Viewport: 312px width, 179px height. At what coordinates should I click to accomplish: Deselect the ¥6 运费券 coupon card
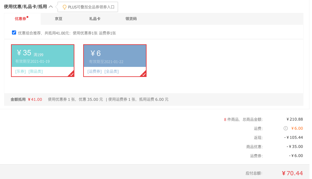pyautogui.click(x=115, y=61)
